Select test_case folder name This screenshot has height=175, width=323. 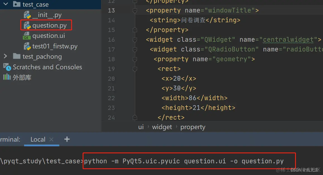[x=36, y=4]
